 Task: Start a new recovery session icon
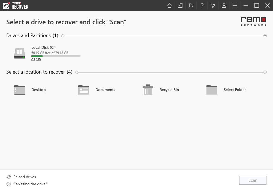[191, 5]
